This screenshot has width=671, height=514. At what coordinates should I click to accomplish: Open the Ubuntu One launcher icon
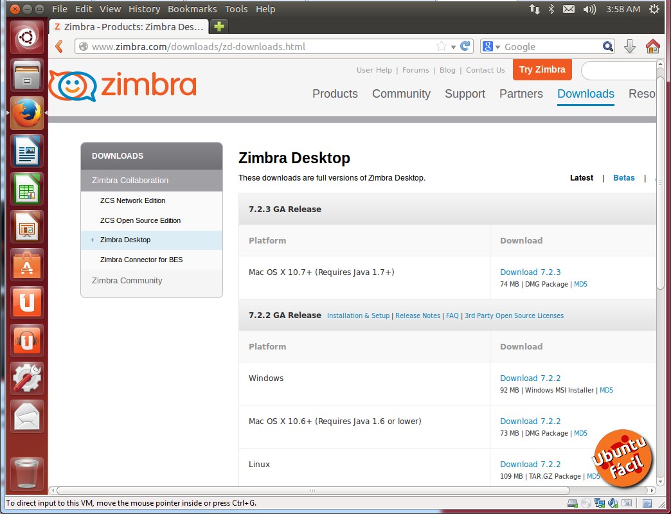tap(27, 303)
